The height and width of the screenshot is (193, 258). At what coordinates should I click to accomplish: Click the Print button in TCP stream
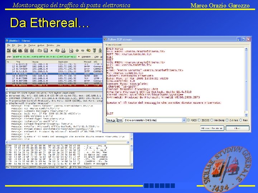coord(120,120)
